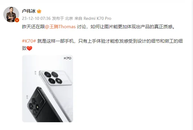The image size is (193, 130).
Task: Click the 发布于 北京 location text
Action: 62,19
